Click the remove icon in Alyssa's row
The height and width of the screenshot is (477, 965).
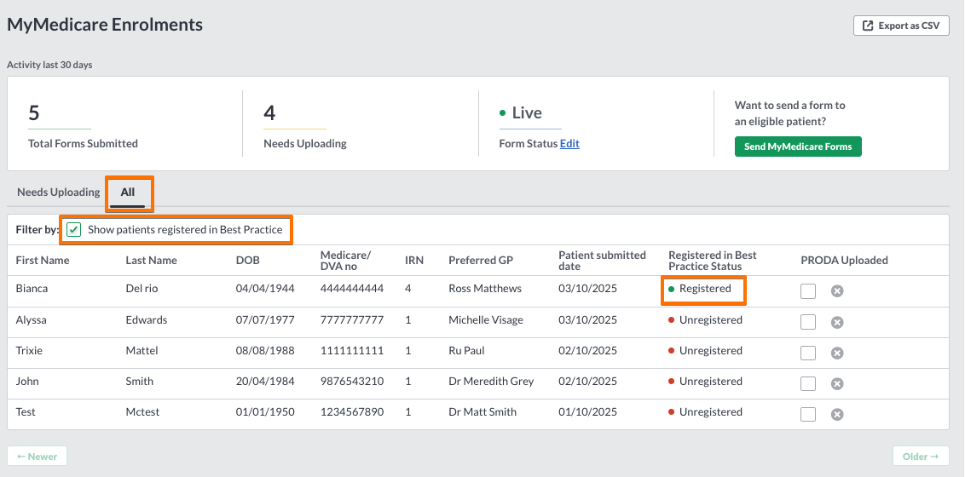pyautogui.click(x=837, y=322)
